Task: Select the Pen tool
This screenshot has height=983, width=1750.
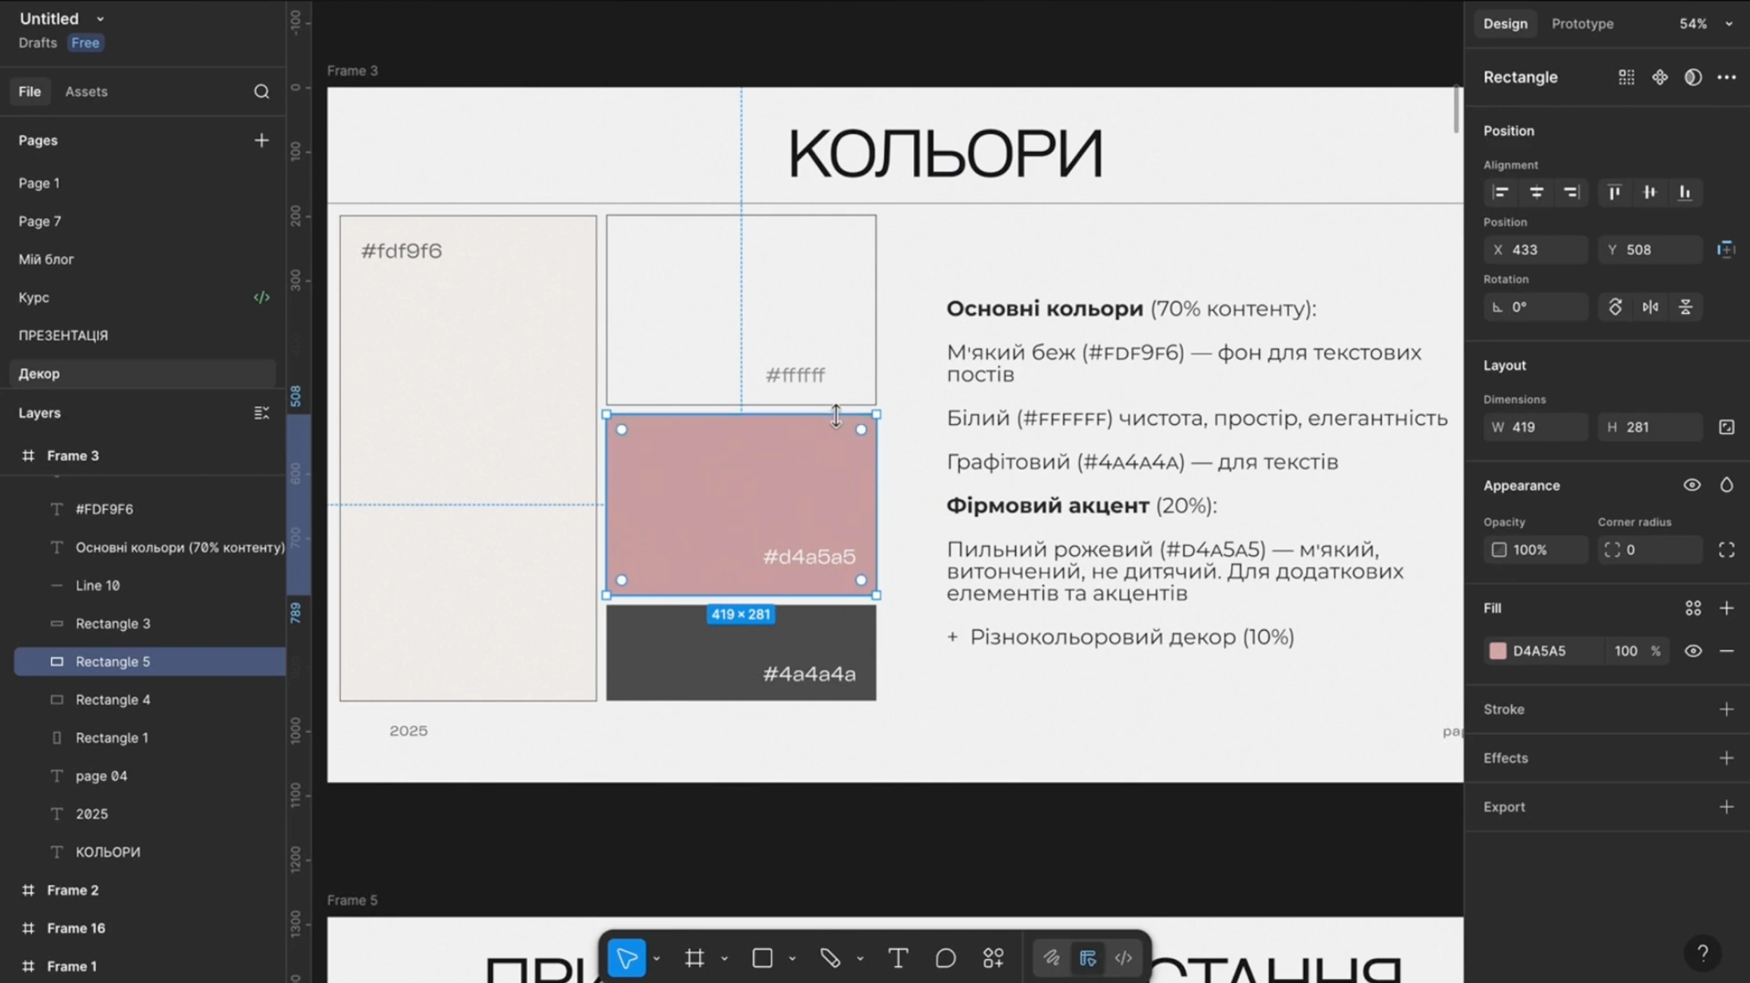Action: (x=830, y=958)
